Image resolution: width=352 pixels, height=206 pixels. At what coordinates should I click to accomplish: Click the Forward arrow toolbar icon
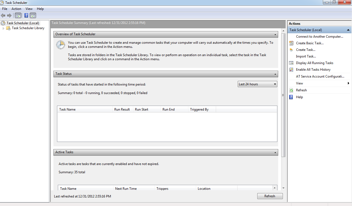[9, 15]
